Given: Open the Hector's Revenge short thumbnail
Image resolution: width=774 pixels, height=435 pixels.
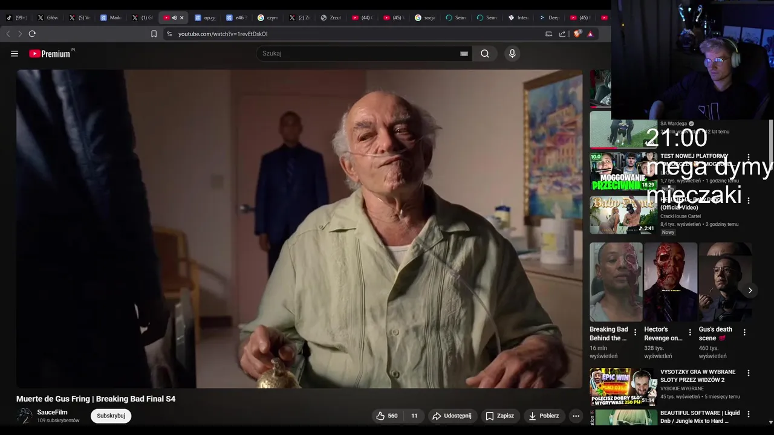Looking at the screenshot, I should 670,282.
